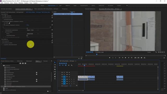Collapse the advanced settings group
Viewport: 167px width, 94px height.
click(3, 32)
